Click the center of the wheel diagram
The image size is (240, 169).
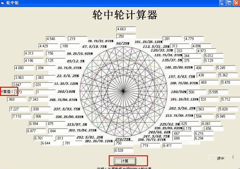click(x=123, y=91)
